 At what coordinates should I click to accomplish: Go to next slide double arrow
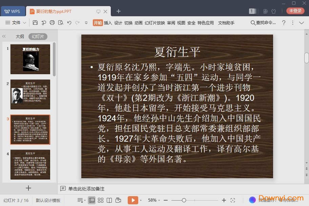click(x=306, y=175)
